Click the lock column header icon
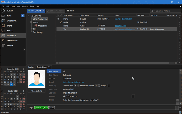182x114 pixels. pos(61,15)
